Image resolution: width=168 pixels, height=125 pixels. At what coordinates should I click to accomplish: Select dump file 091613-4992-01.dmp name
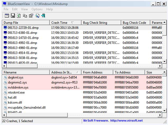coord(22,43)
